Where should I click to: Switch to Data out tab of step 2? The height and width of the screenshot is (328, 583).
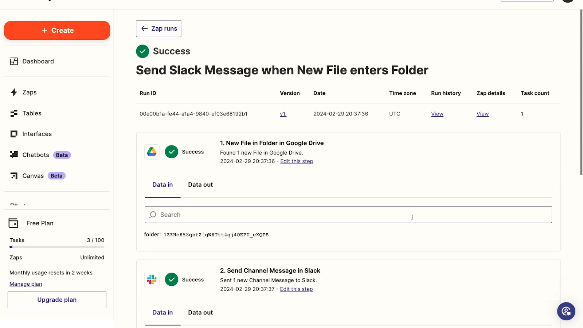click(x=200, y=313)
